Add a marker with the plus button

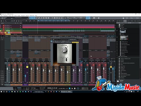click(x=16, y=23)
